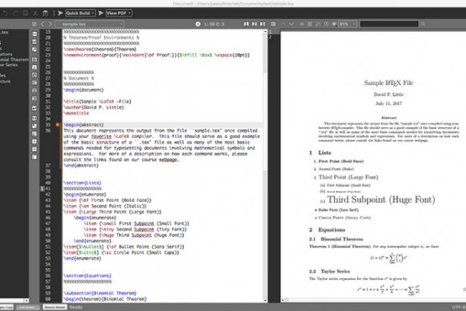Click the Paste clipboard icon in the toolbar
The image size is (466, 311).
[x=45, y=13]
